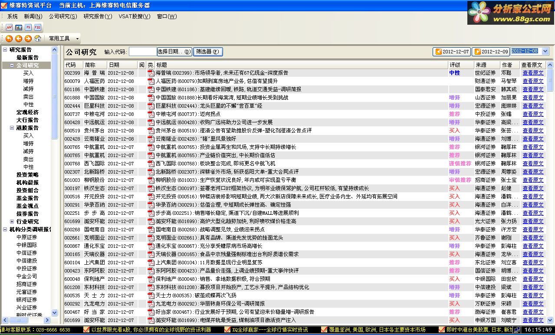
Task: Open PDF icon for 保利地产 (600048) report
Action: pyautogui.click(x=151, y=279)
